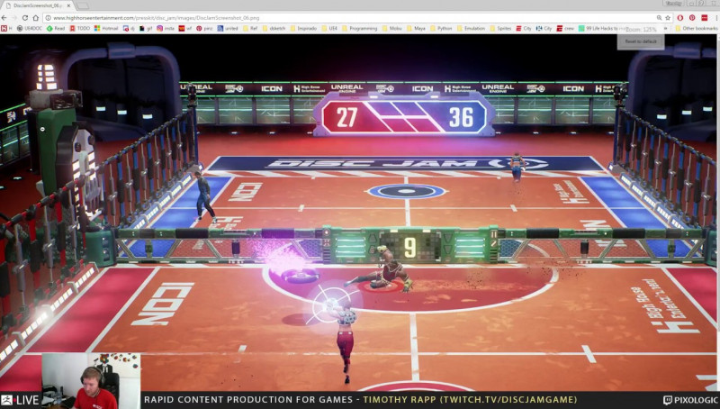720x409 pixels.
Task: Expand the UE4 bookmark folder
Action: tap(329, 29)
